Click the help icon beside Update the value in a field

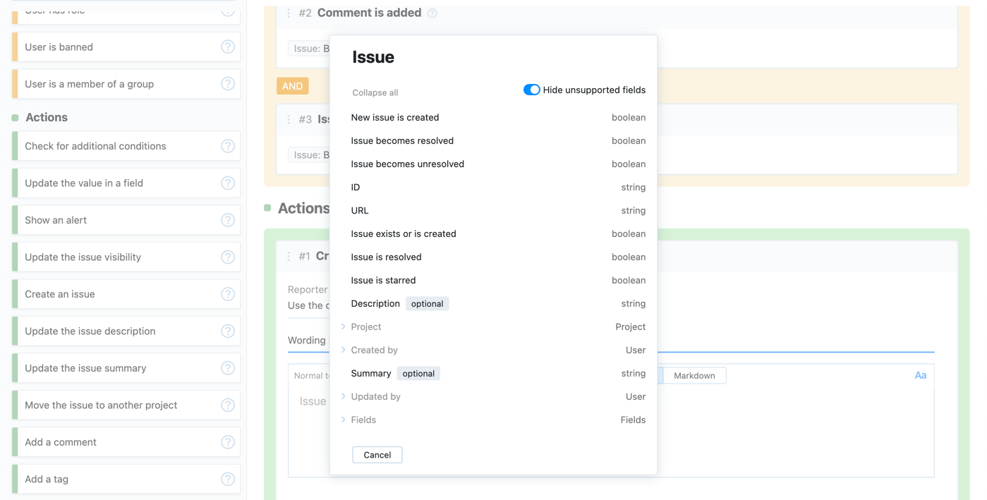(228, 183)
